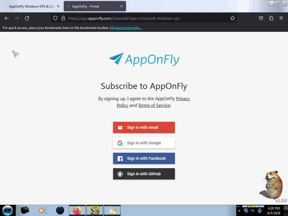This screenshot has height=216, width=288.
Task: Close the AppOnFly - Portal tab
Action: (121, 6)
